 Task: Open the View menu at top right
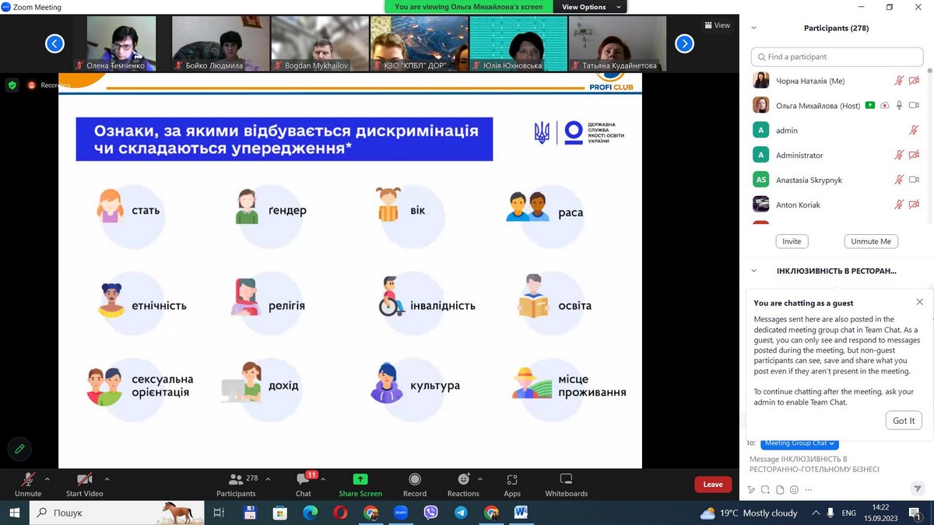pos(717,25)
